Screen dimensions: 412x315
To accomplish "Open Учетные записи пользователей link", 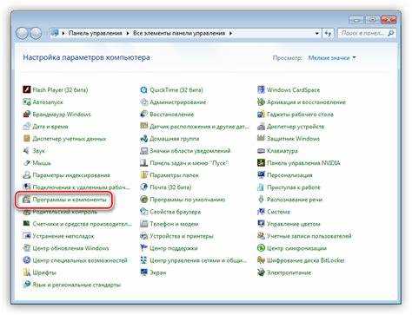I will (309, 236).
